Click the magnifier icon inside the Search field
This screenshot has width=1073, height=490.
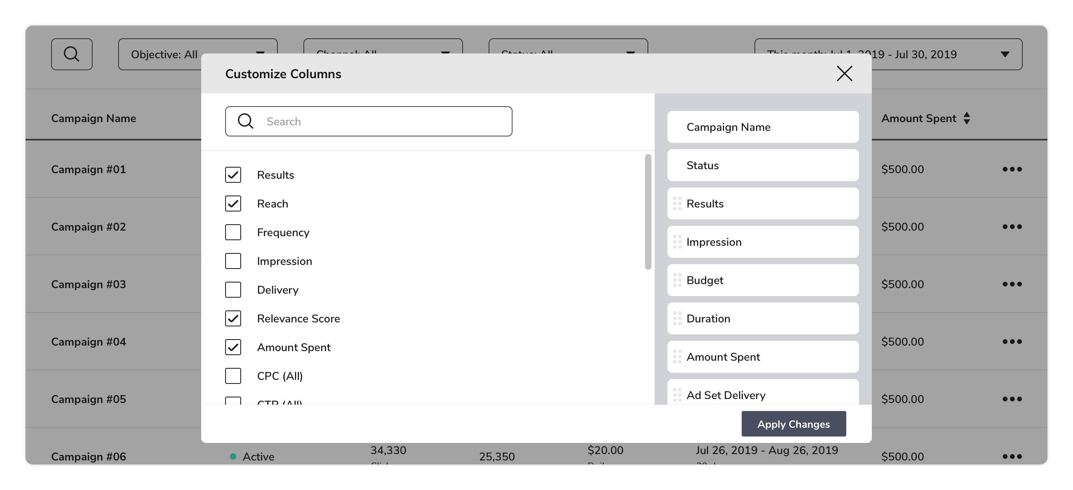(245, 121)
